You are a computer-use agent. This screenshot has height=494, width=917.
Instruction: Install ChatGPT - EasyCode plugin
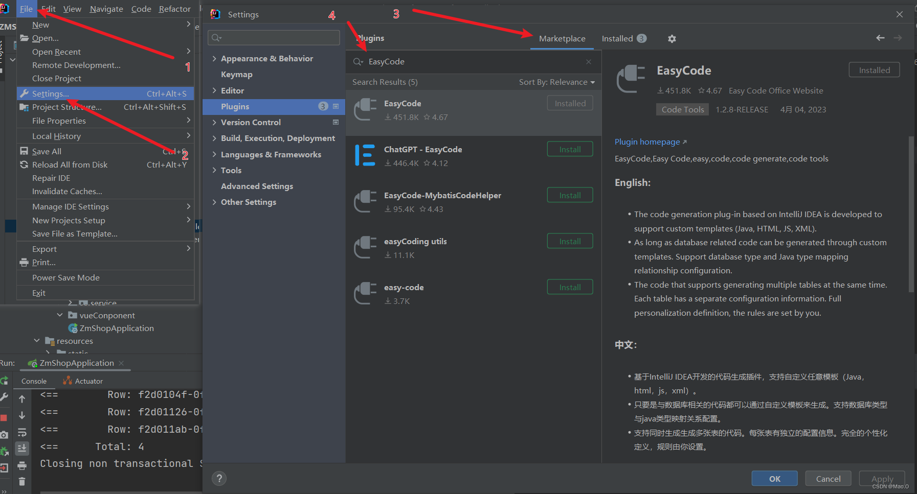pos(570,149)
